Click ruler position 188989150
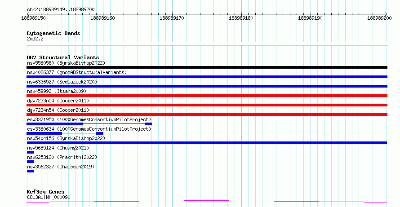Image resolution: width=400 pixels, height=207 pixels. coord(34,18)
